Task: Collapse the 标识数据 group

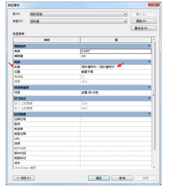Action: coord(149,114)
